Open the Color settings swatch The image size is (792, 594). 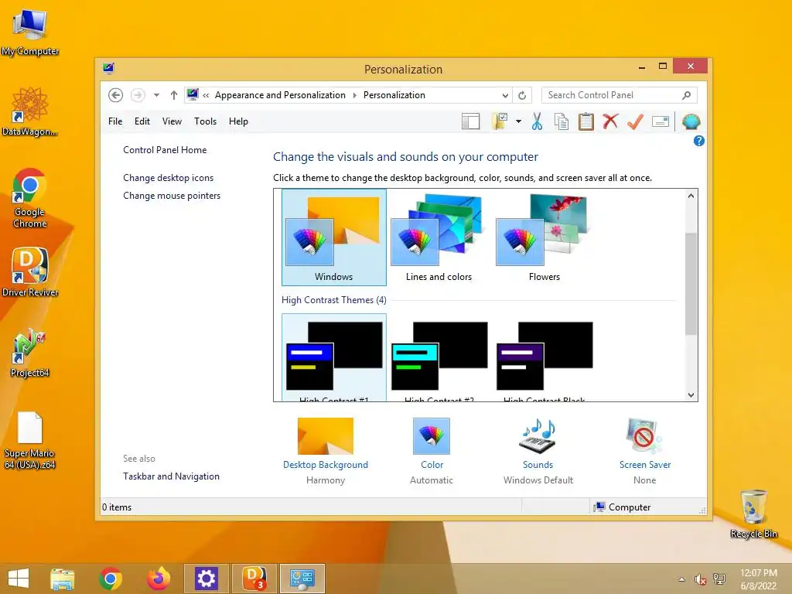coord(432,436)
